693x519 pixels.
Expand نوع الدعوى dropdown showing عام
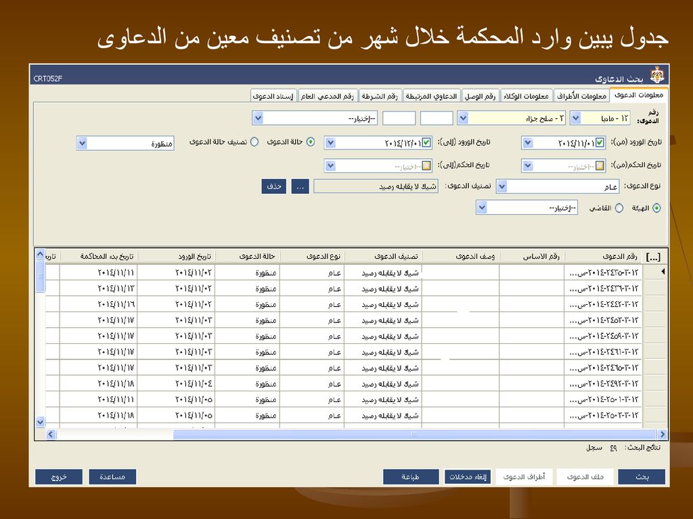501,187
